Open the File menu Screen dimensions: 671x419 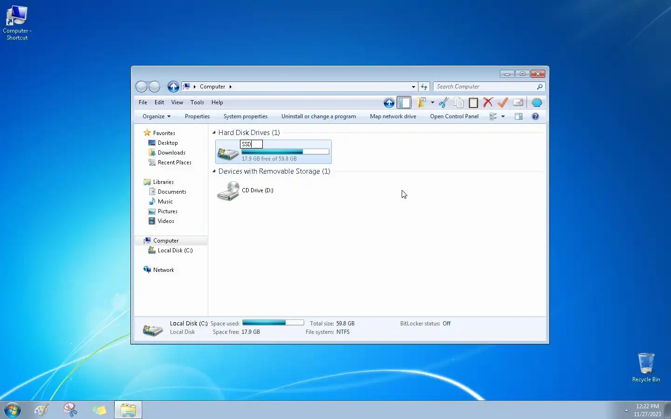(x=143, y=102)
